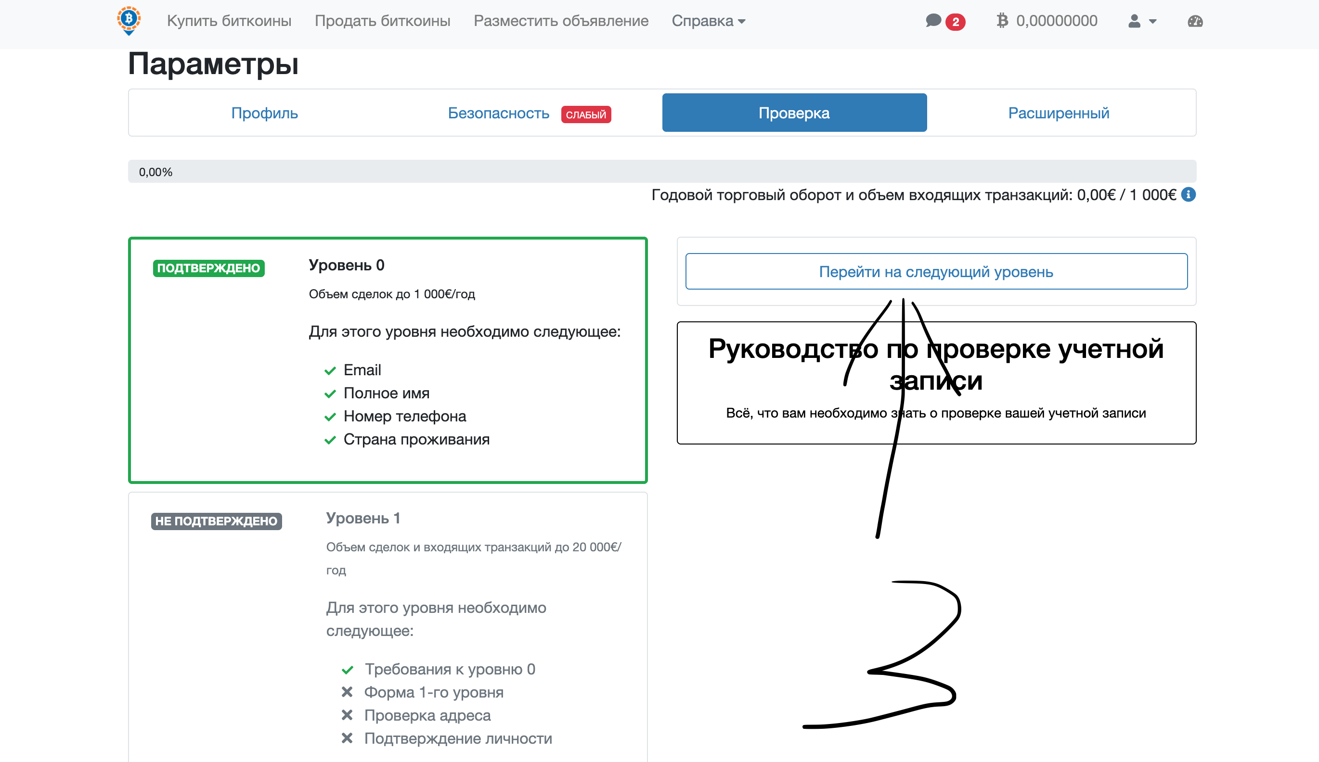Viewport: 1319px width, 762px height.
Task: Open the dashboard gauge icon
Action: (1195, 22)
